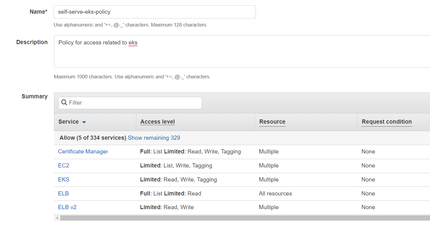Click the horizontal scrollbar left arrow
Screen dimensions: 430x230
pyautogui.click(x=57, y=218)
